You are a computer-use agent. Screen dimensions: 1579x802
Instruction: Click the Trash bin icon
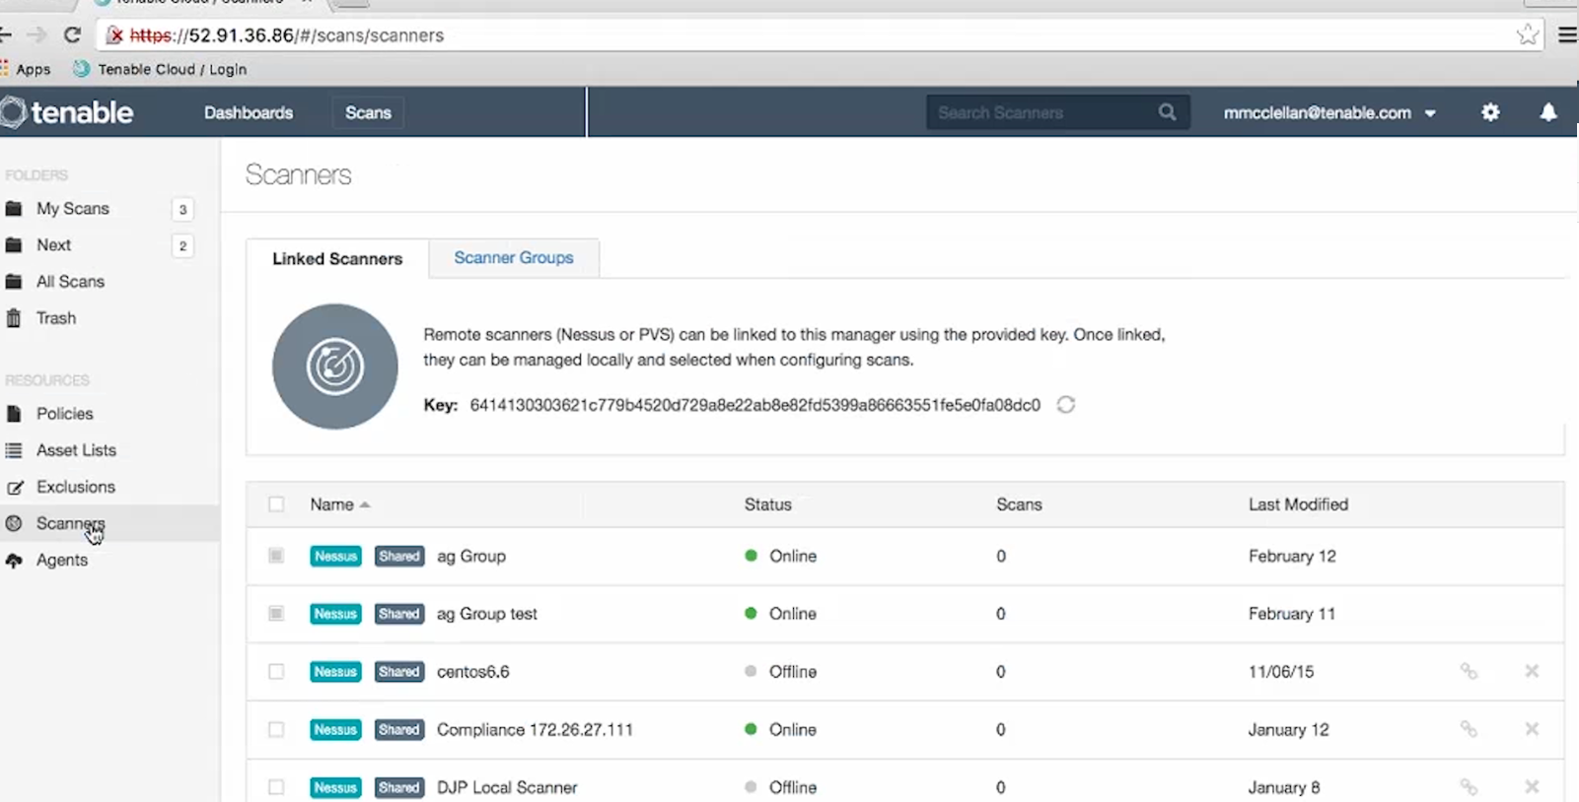click(x=14, y=318)
